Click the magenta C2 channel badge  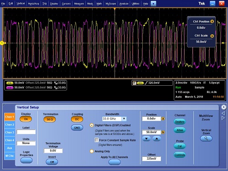tap(10, 88)
